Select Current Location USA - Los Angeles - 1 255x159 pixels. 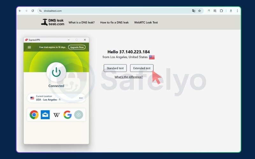pyautogui.click(x=56, y=98)
